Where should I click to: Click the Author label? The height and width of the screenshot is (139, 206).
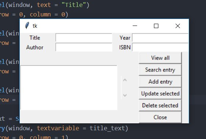click(x=35, y=47)
